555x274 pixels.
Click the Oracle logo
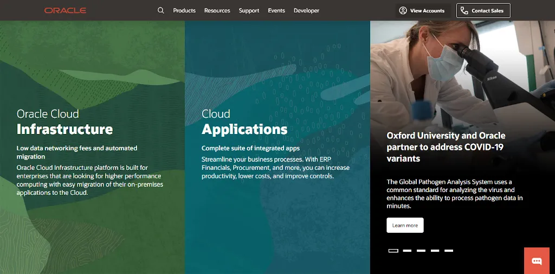(x=65, y=11)
